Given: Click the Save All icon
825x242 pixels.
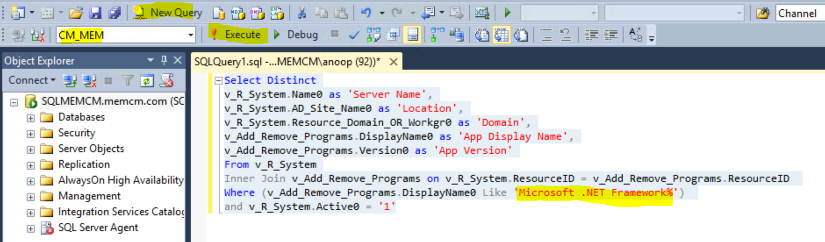Looking at the screenshot, I should pos(115,13).
